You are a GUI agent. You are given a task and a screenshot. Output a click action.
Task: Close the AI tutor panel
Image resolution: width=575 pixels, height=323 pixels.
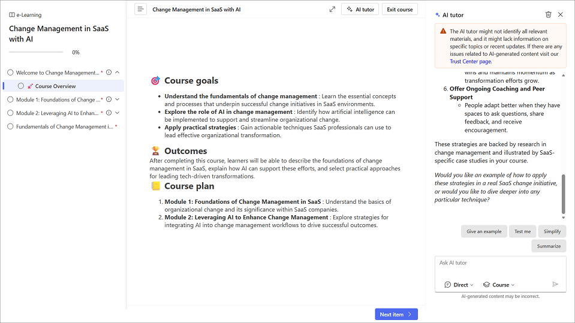click(561, 14)
